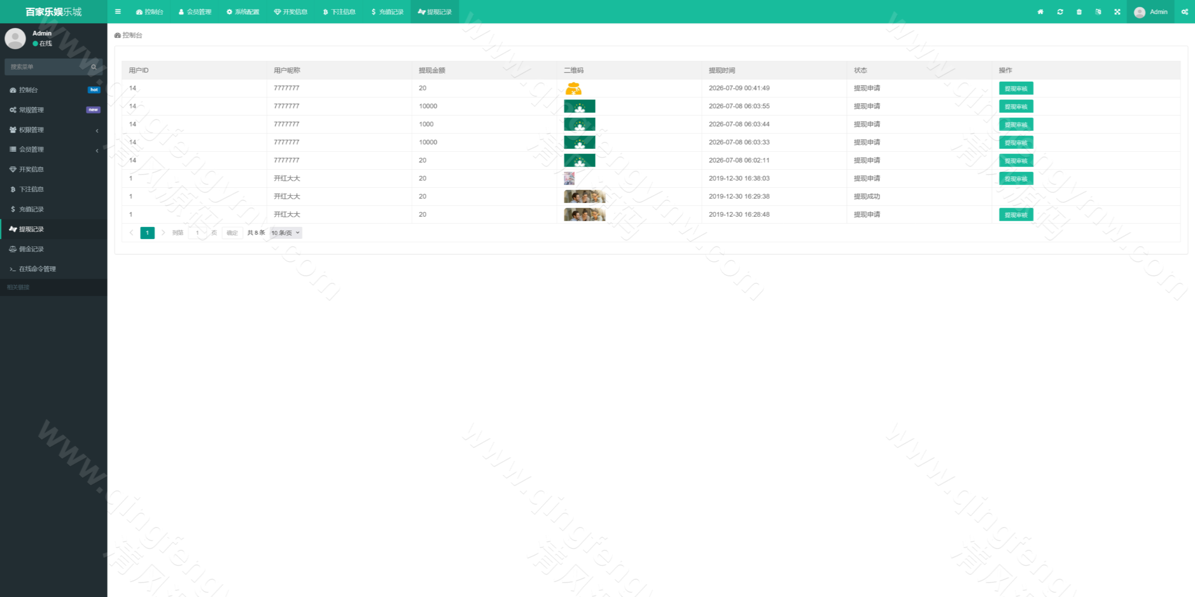Expand the 会员管理 sidebar submenu arrow
Viewport: 1195px width, 597px height.
97,150
